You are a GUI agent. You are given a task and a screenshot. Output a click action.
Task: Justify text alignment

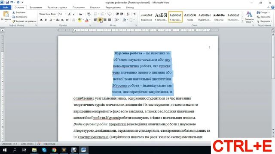click(110, 20)
